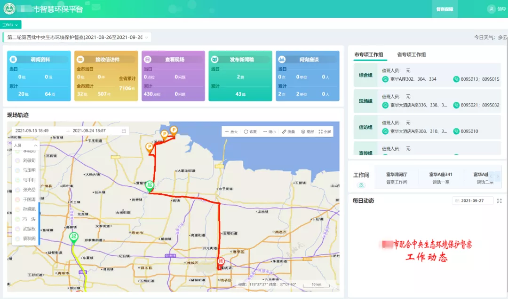Toggle 马千钊 in personnel list
Image resolution: width=508 pixels, height=299 pixels.
[25, 180]
